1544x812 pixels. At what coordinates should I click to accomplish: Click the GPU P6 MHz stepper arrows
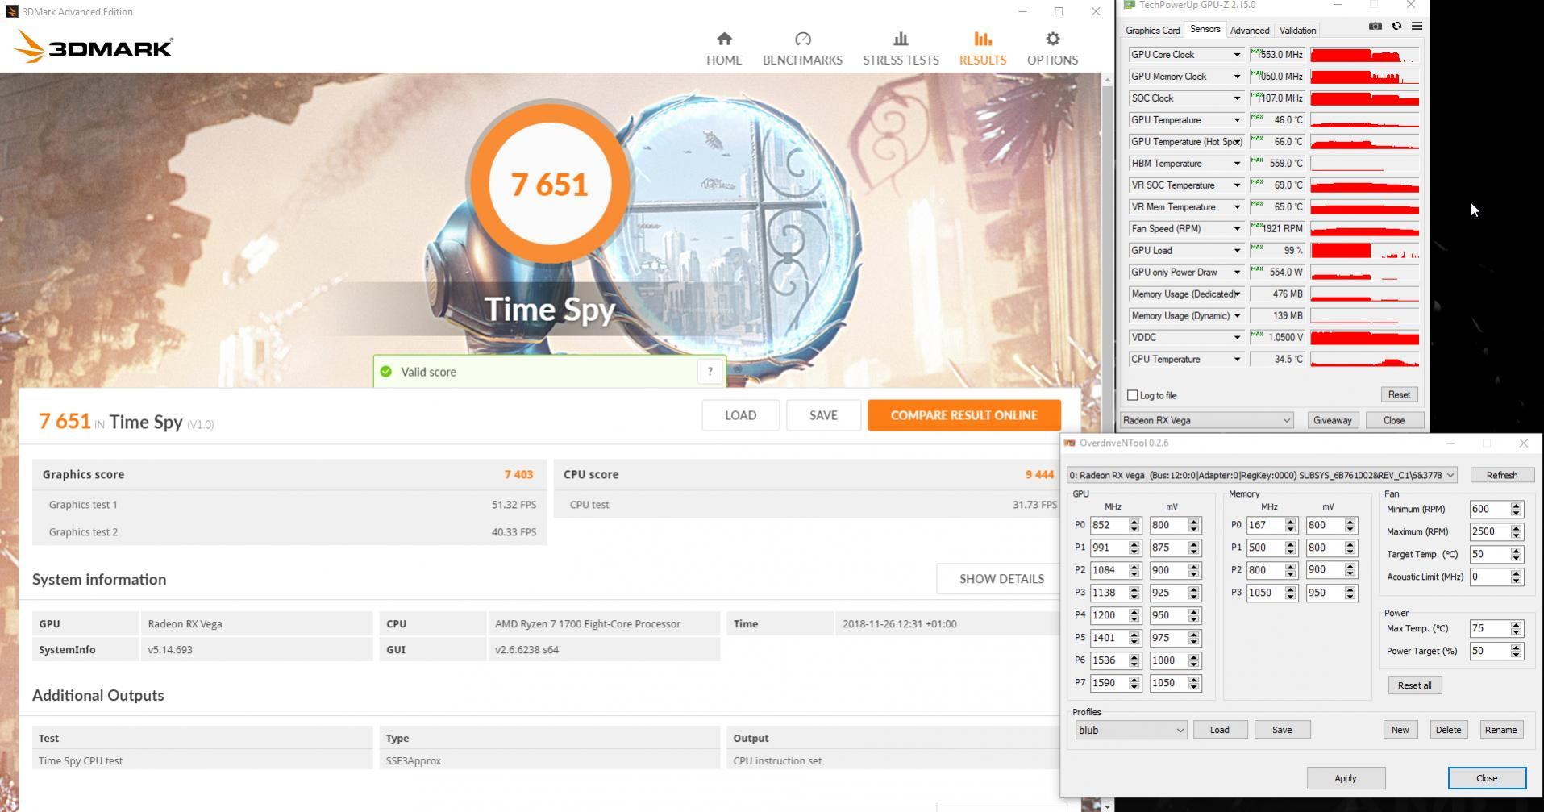pyautogui.click(x=1134, y=660)
